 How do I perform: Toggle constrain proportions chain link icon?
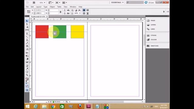(x=60, y=12)
